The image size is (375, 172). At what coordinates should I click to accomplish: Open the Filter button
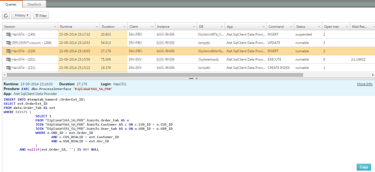(x=41, y=16)
